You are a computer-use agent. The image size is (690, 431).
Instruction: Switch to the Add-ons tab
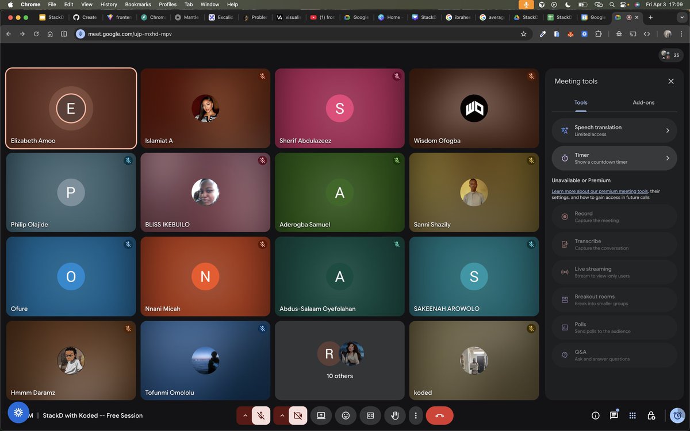click(643, 103)
